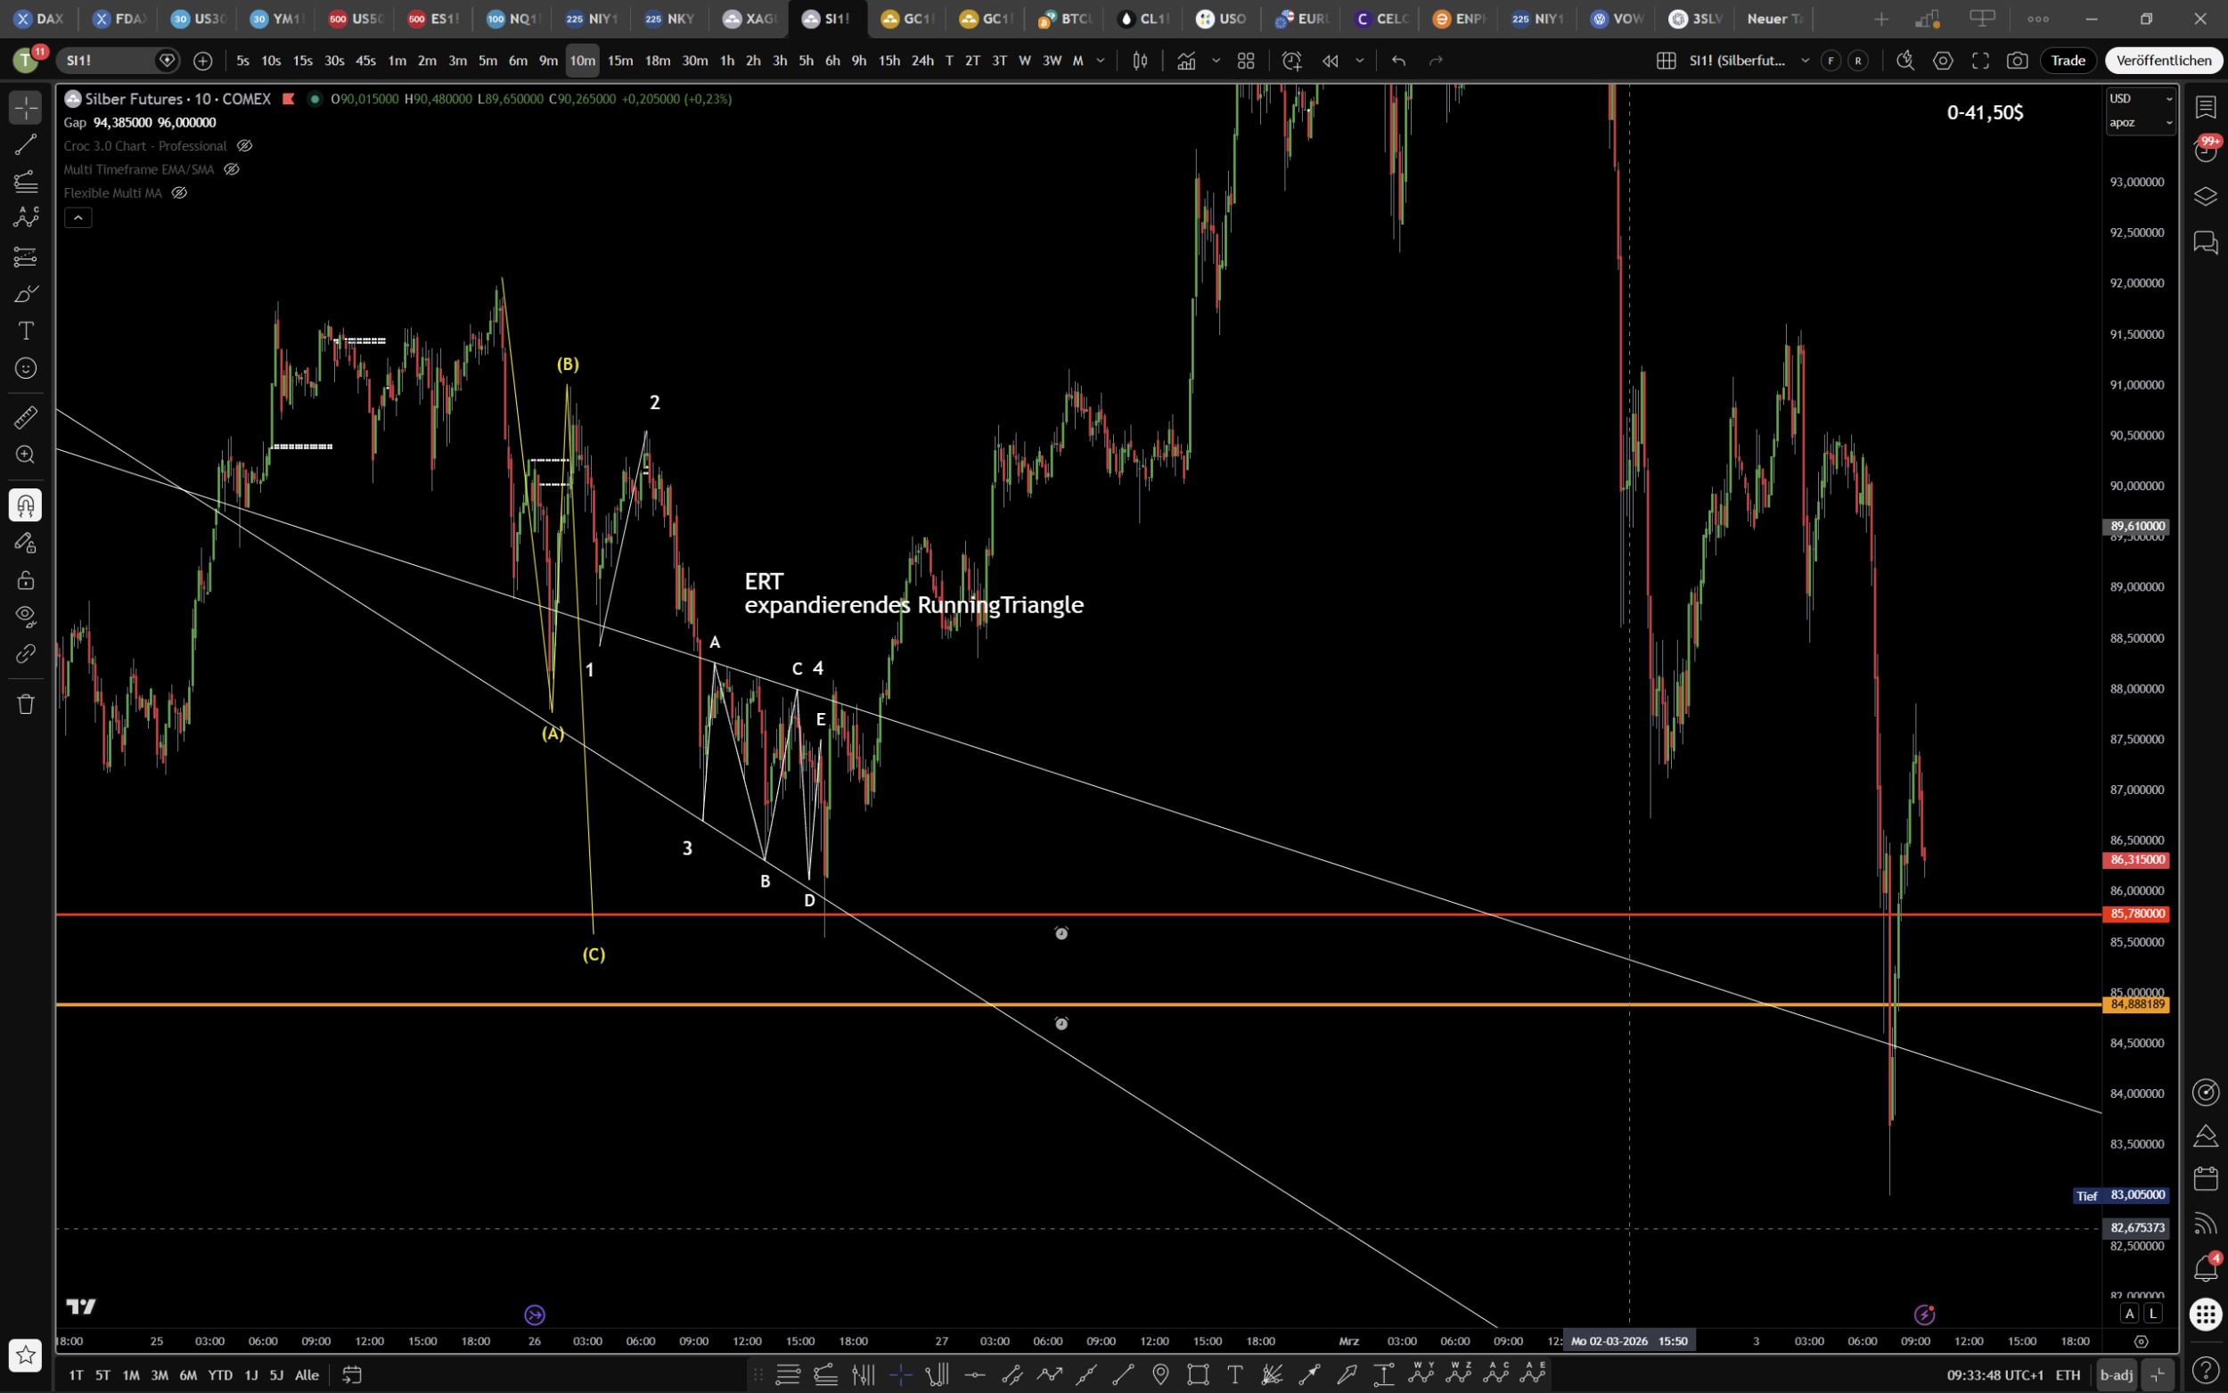Open the alerts bell panel
Image resolution: width=2228 pixels, height=1393 pixels.
click(x=2205, y=1268)
